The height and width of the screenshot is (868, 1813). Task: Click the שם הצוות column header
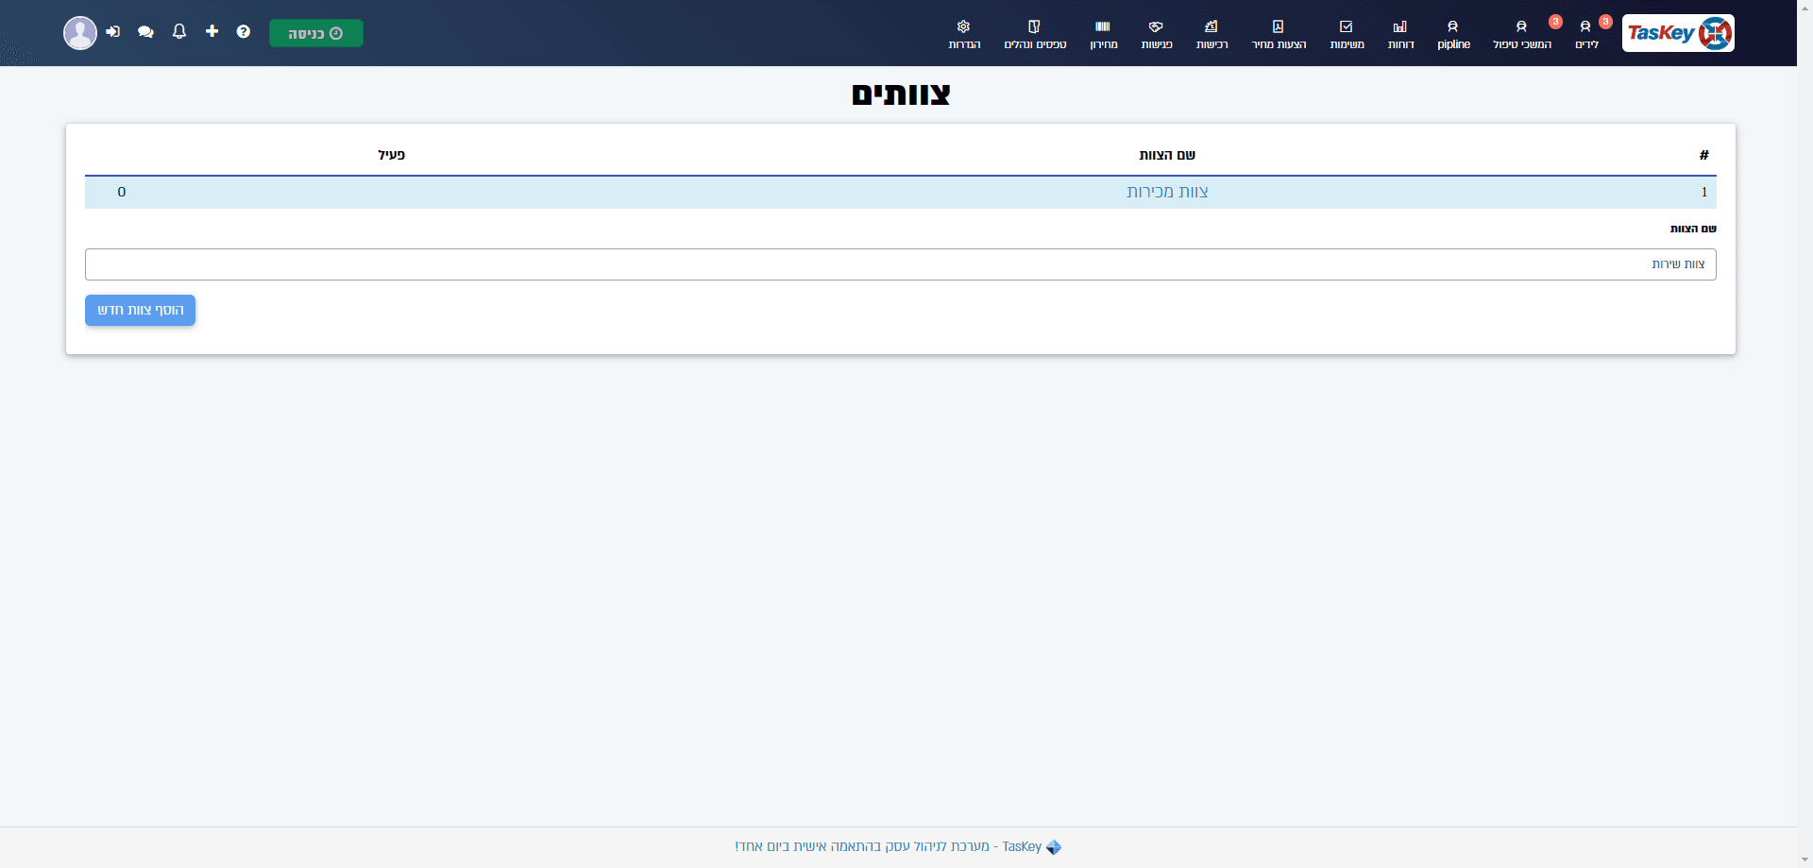(x=1167, y=155)
